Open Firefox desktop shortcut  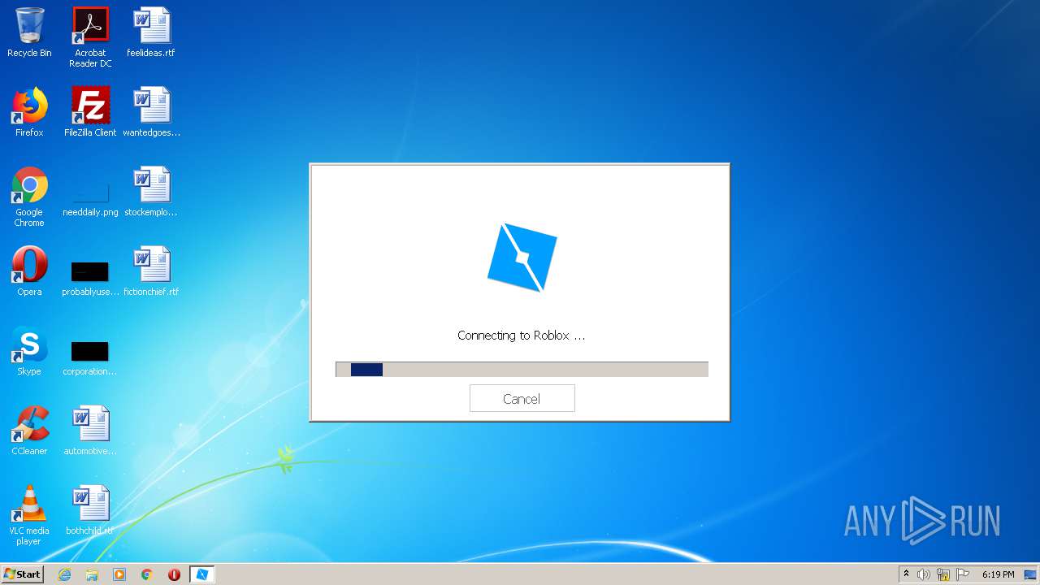pyautogui.click(x=29, y=112)
